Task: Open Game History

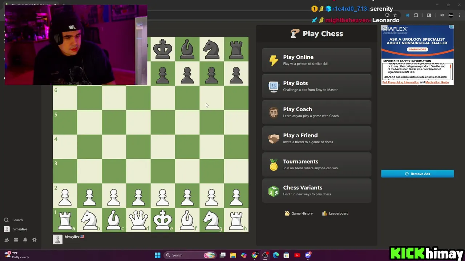Action: pyautogui.click(x=299, y=214)
